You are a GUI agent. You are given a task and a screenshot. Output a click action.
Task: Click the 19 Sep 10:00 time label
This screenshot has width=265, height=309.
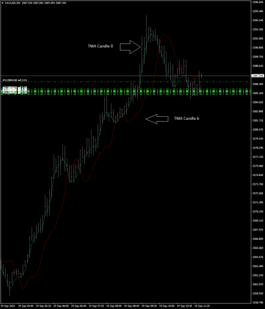[x=167, y=306]
